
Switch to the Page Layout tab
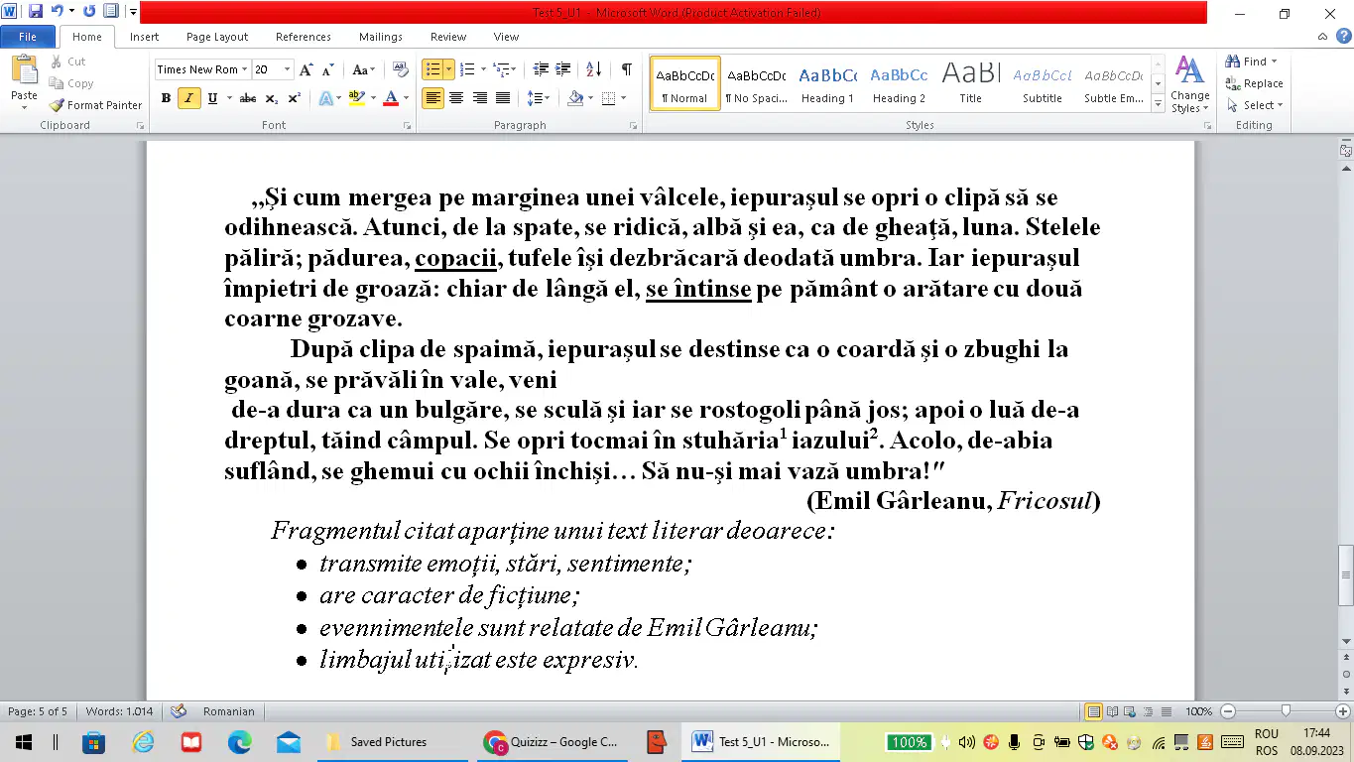[x=217, y=37]
